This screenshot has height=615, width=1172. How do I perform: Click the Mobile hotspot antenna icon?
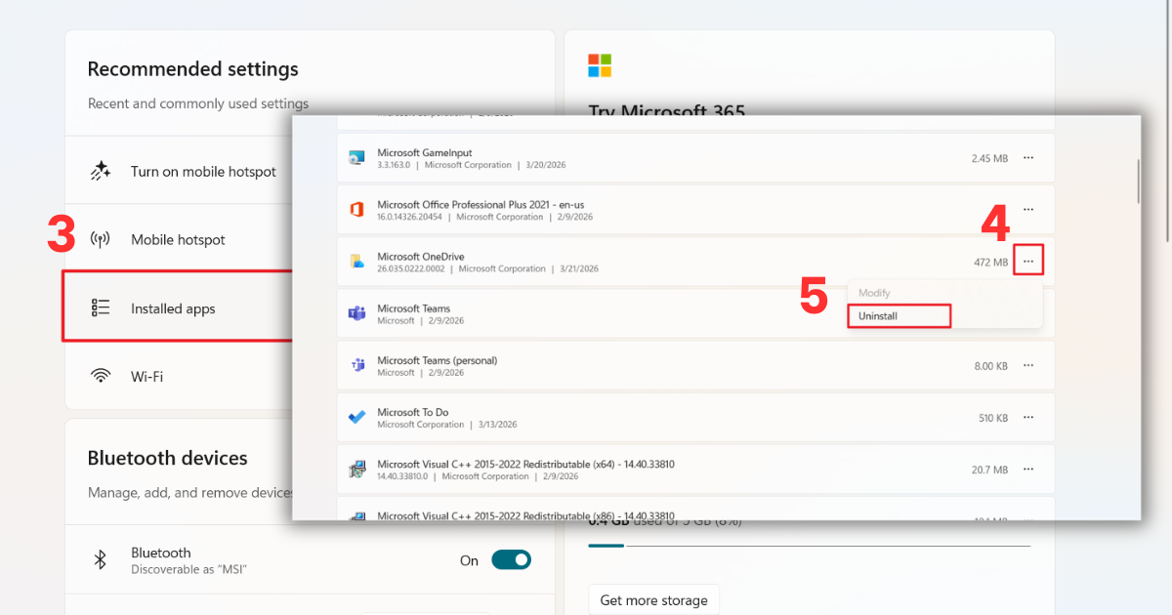100,240
